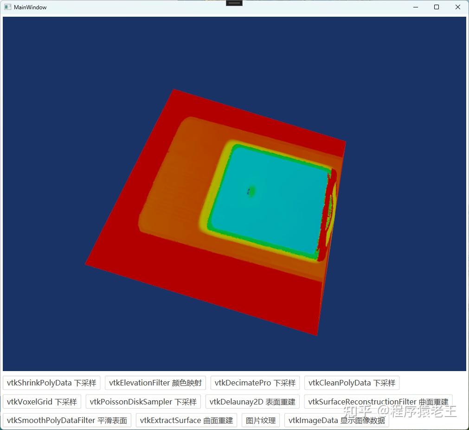Click the vtkCleanPolyData 下采样 button
Screen dimensions: 469x430
point(352,383)
